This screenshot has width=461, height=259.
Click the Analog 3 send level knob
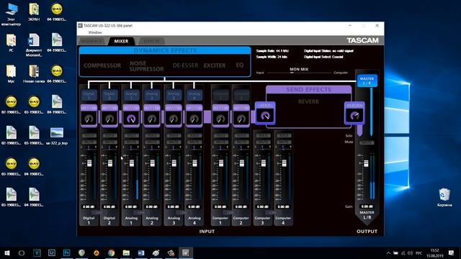[174, 119]
